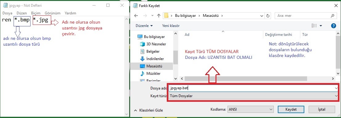Viewport: 341px width, 118px height.
Task: Open Belgeler folder
Action: 153,51
